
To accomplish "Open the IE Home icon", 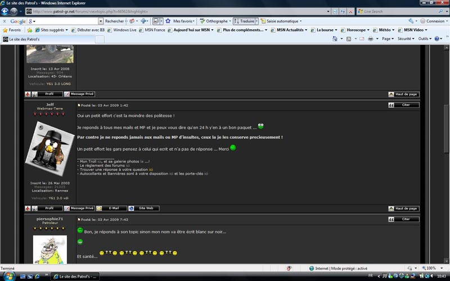I will click(335, 39).
